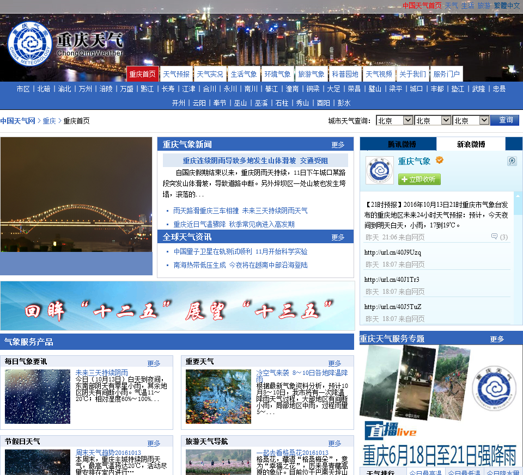Open the 未来三天持续阴雨 article link
The height and width of the screenshot is (475, 523).
[102, 373]
